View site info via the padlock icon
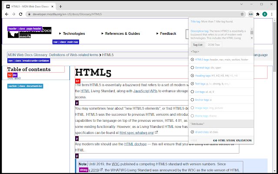 click(29, 14)
